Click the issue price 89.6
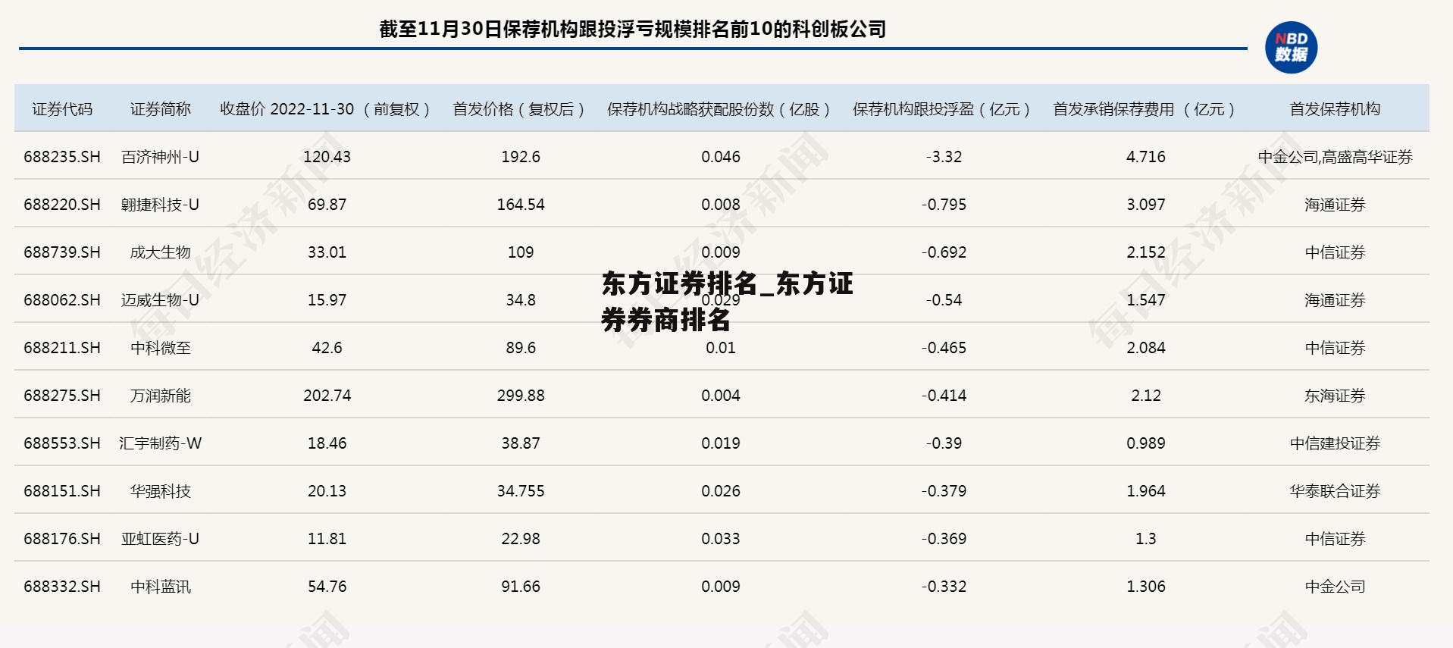1453x648 pixels. pos(521,348)
